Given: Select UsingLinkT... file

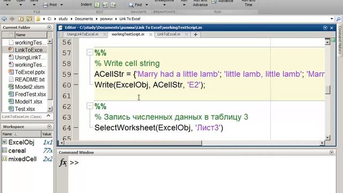Looking at the screenshot, I should [27, 57].
